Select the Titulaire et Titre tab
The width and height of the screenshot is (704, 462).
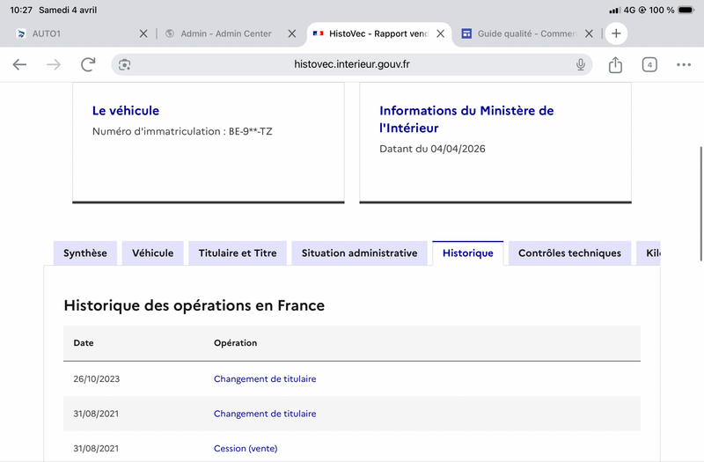click(238, 253)
